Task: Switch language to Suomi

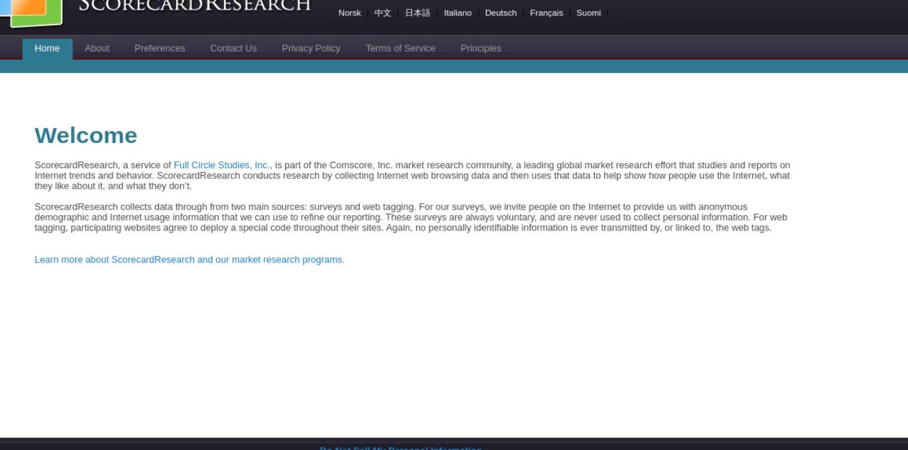Action: [x=588, y=13]
